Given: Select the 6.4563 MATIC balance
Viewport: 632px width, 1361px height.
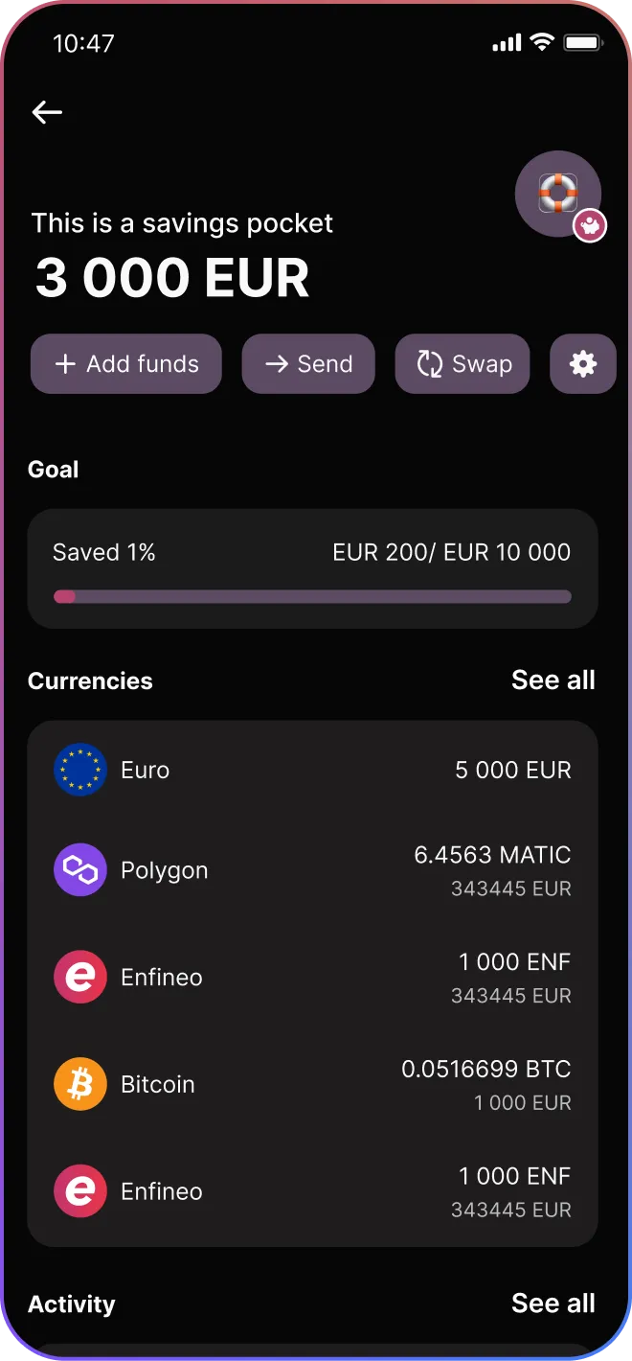Looking at the screenshot, I should (x=491, y=855).
